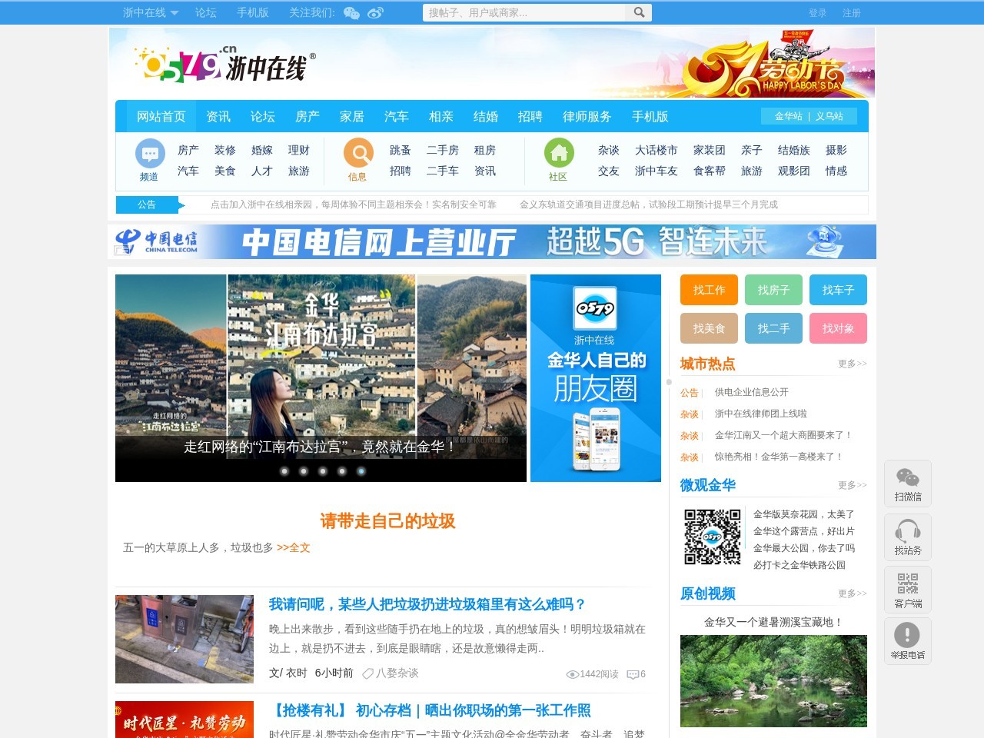Open the 扫微信 sidebar icon

[908, 484]
